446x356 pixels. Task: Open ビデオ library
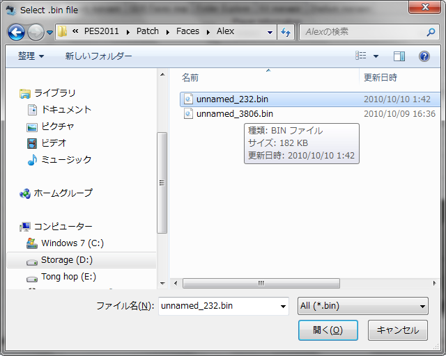tap(54, 143)
